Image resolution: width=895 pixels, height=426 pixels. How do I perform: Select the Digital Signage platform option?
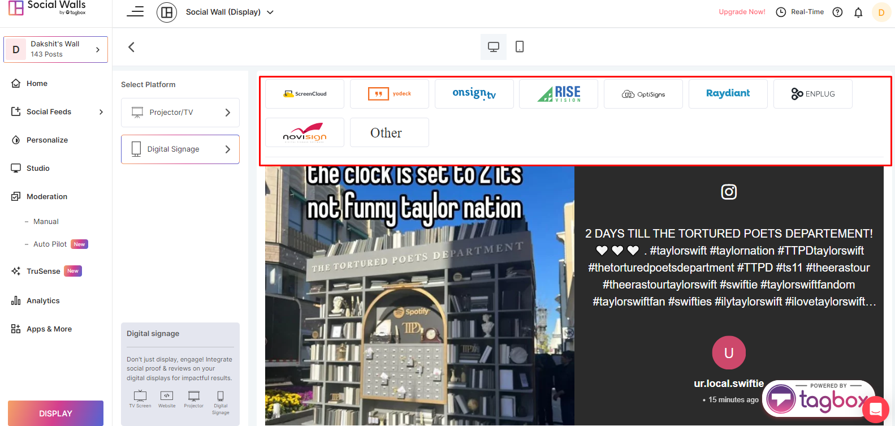[x=180, y=149]
